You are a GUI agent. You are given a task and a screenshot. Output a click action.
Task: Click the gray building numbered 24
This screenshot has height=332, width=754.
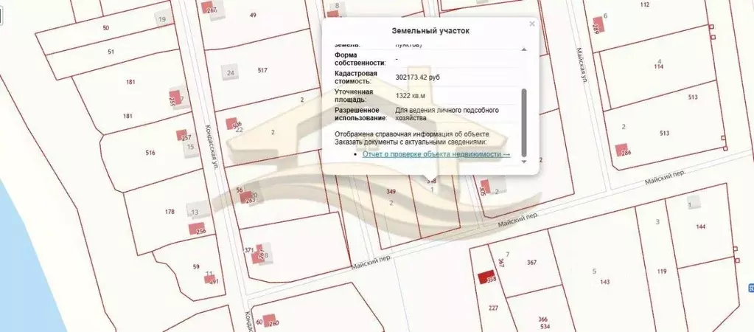point(231,73)
